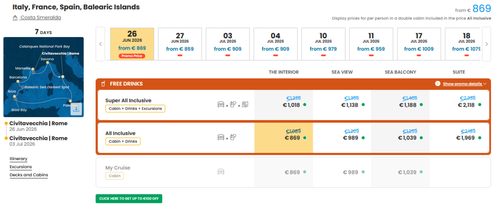Expand Show promo details chevron
Viewport: 494px width, 204px height.
485,84
